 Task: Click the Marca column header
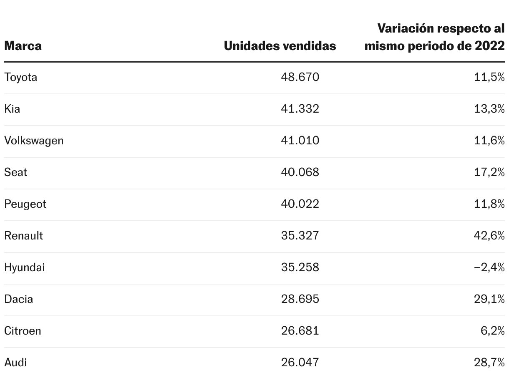point(23,45)
